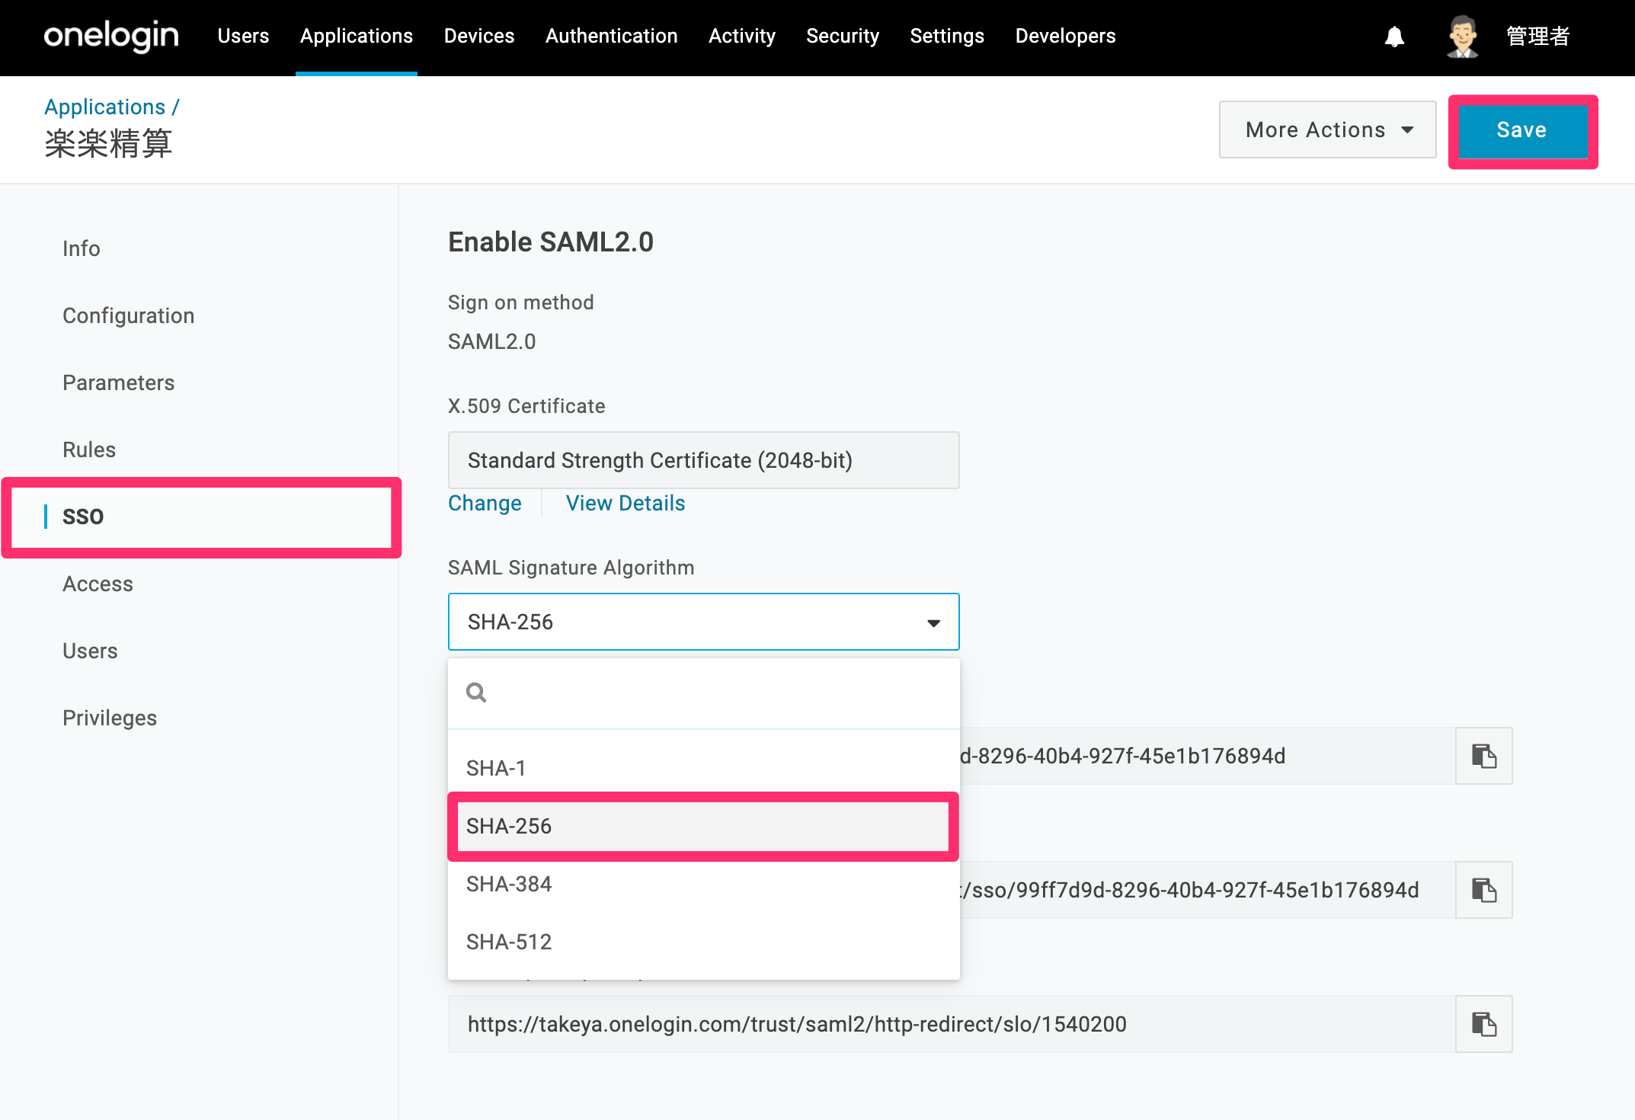Screen dimensions: 1635x1120
Task: Click the search icon in the algorithm dropdown
Action: (476, 693)
